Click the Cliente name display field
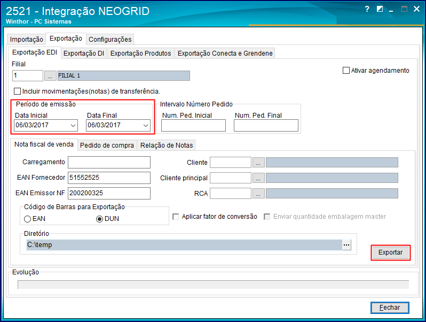The height and width of the screenshot is (322, 426). [332, 163]
